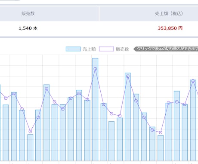Click the highest 販売数 line point

pyautogui.click(x=95, y=69)
